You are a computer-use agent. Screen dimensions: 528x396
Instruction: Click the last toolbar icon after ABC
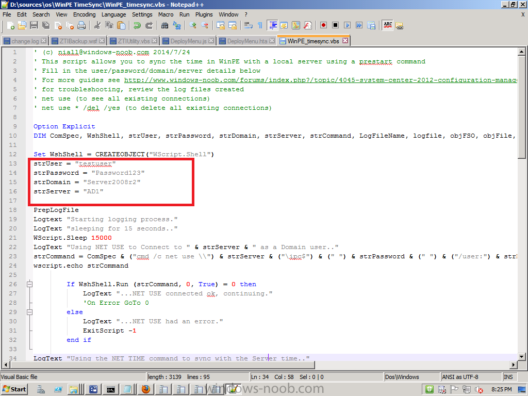coord(400,26)
